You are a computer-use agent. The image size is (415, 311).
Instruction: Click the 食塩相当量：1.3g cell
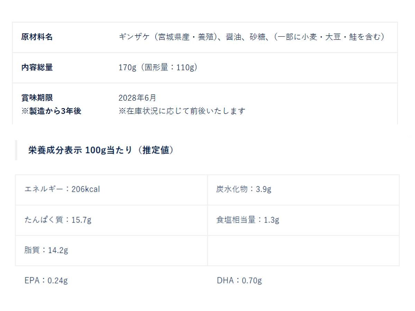click(x=248, y=220)
